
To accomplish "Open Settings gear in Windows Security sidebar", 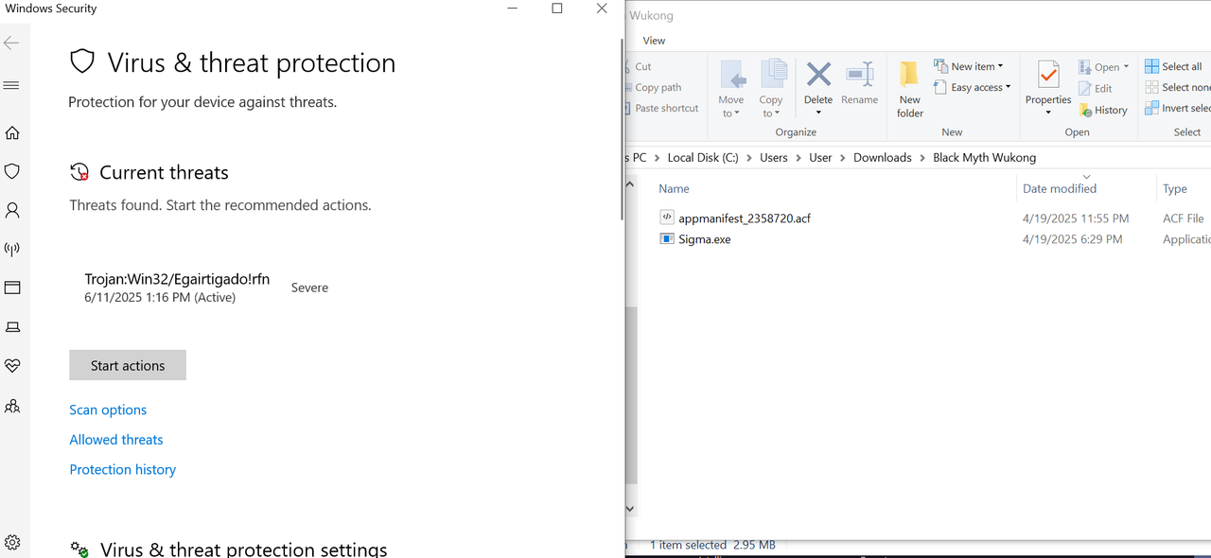I will [12, 543].
